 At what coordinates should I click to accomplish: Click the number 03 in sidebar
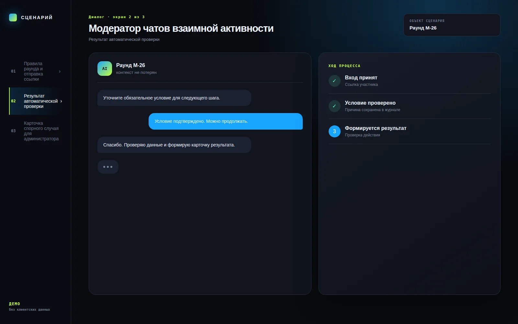[x=13, y=131]
